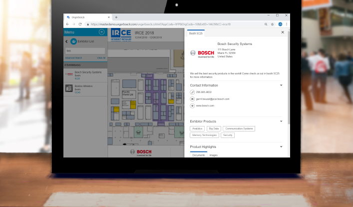Viewport: 353px width, 207px height.
Task: Click the Security product tag
Action: (228, 135)
